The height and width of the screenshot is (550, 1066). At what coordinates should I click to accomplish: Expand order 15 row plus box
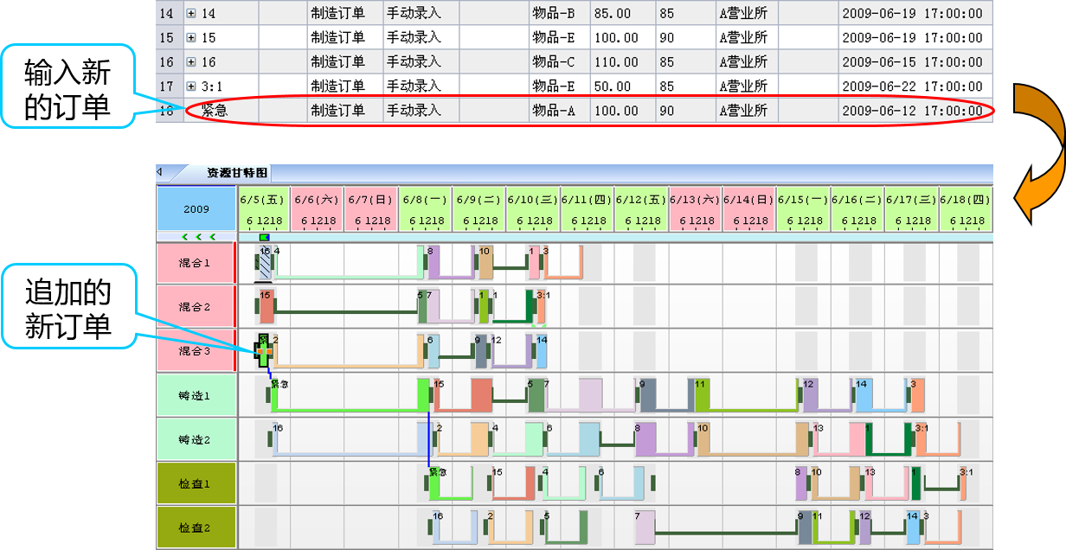pos(191,38)
